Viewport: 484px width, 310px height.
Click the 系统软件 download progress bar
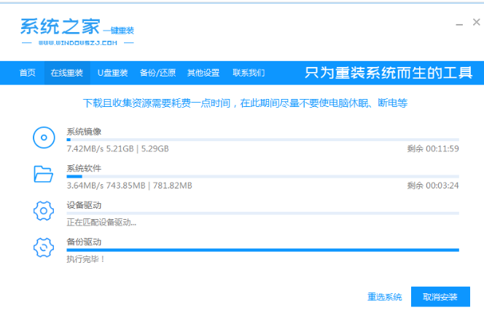(x=262, y=176)
